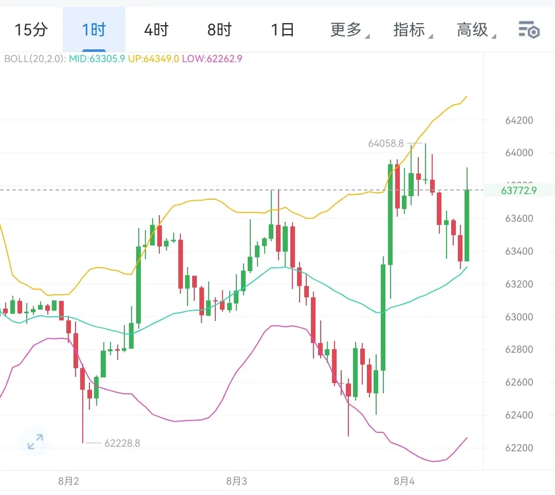Click the 62200 price axis label
The image size is (555, 495).
[x=519, y=448]
